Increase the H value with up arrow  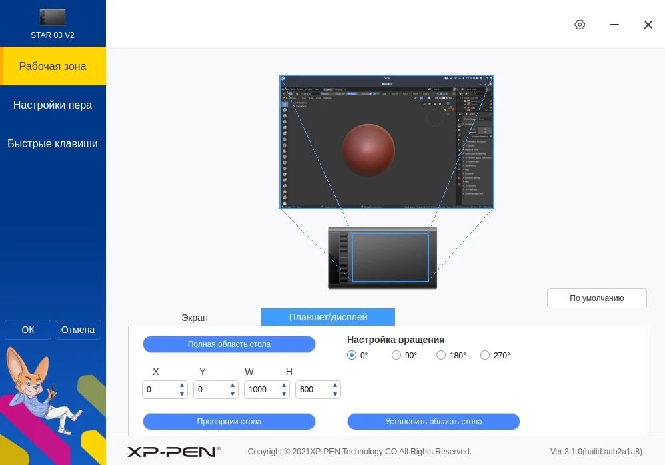[x=335, y=385]
